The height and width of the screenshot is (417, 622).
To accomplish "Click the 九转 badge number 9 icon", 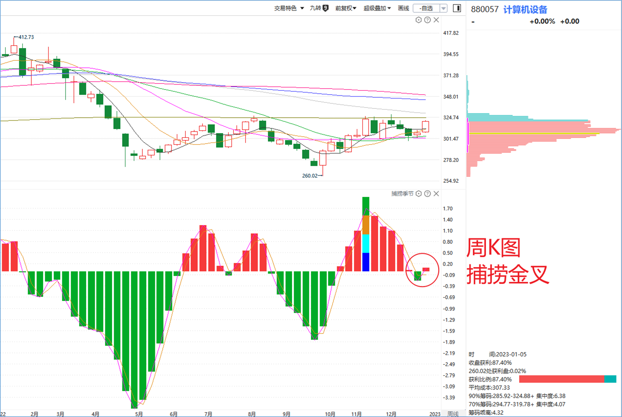I will [325, 8].
